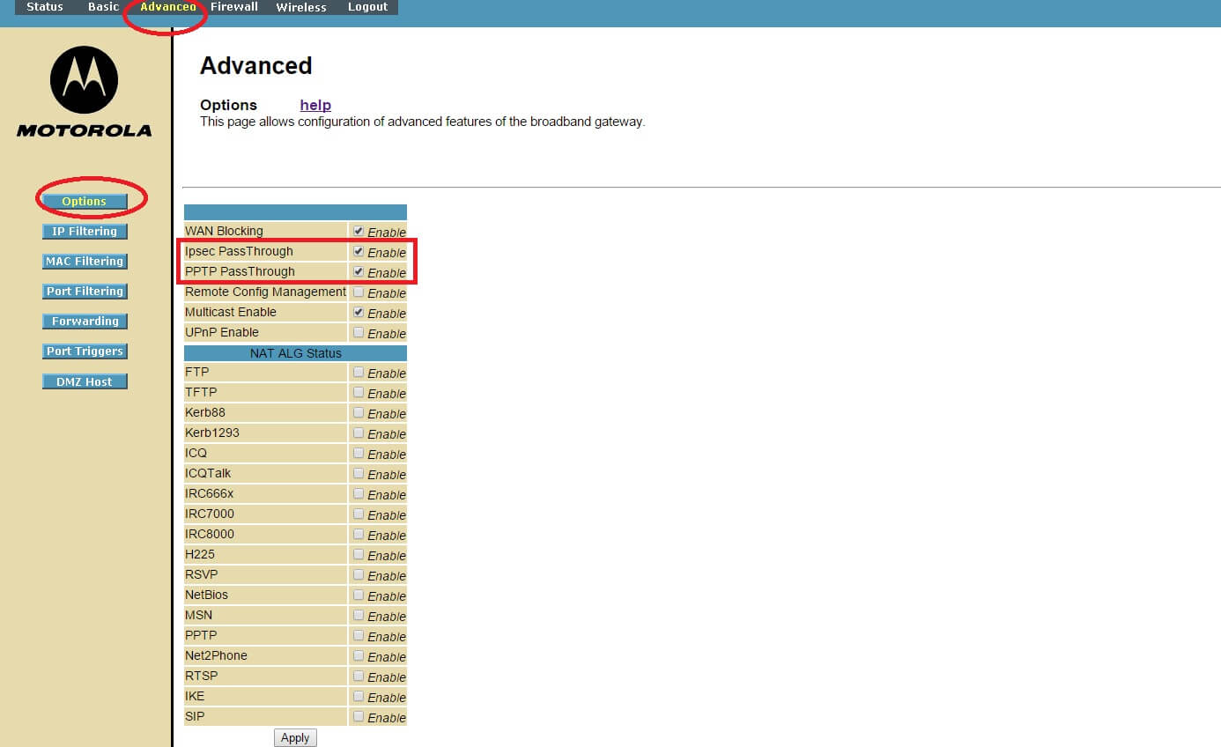This screenshot has height=747, width=1221.
Task: Enable the Kerb1293 ALG checkbox
Action: [x=359, y=433]
